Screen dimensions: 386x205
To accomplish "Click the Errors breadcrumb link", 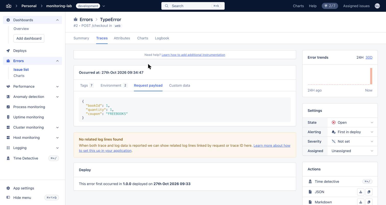I will click(x=86, y=19).
